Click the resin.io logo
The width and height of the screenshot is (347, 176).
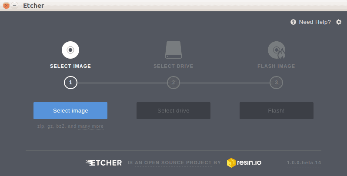244,163
